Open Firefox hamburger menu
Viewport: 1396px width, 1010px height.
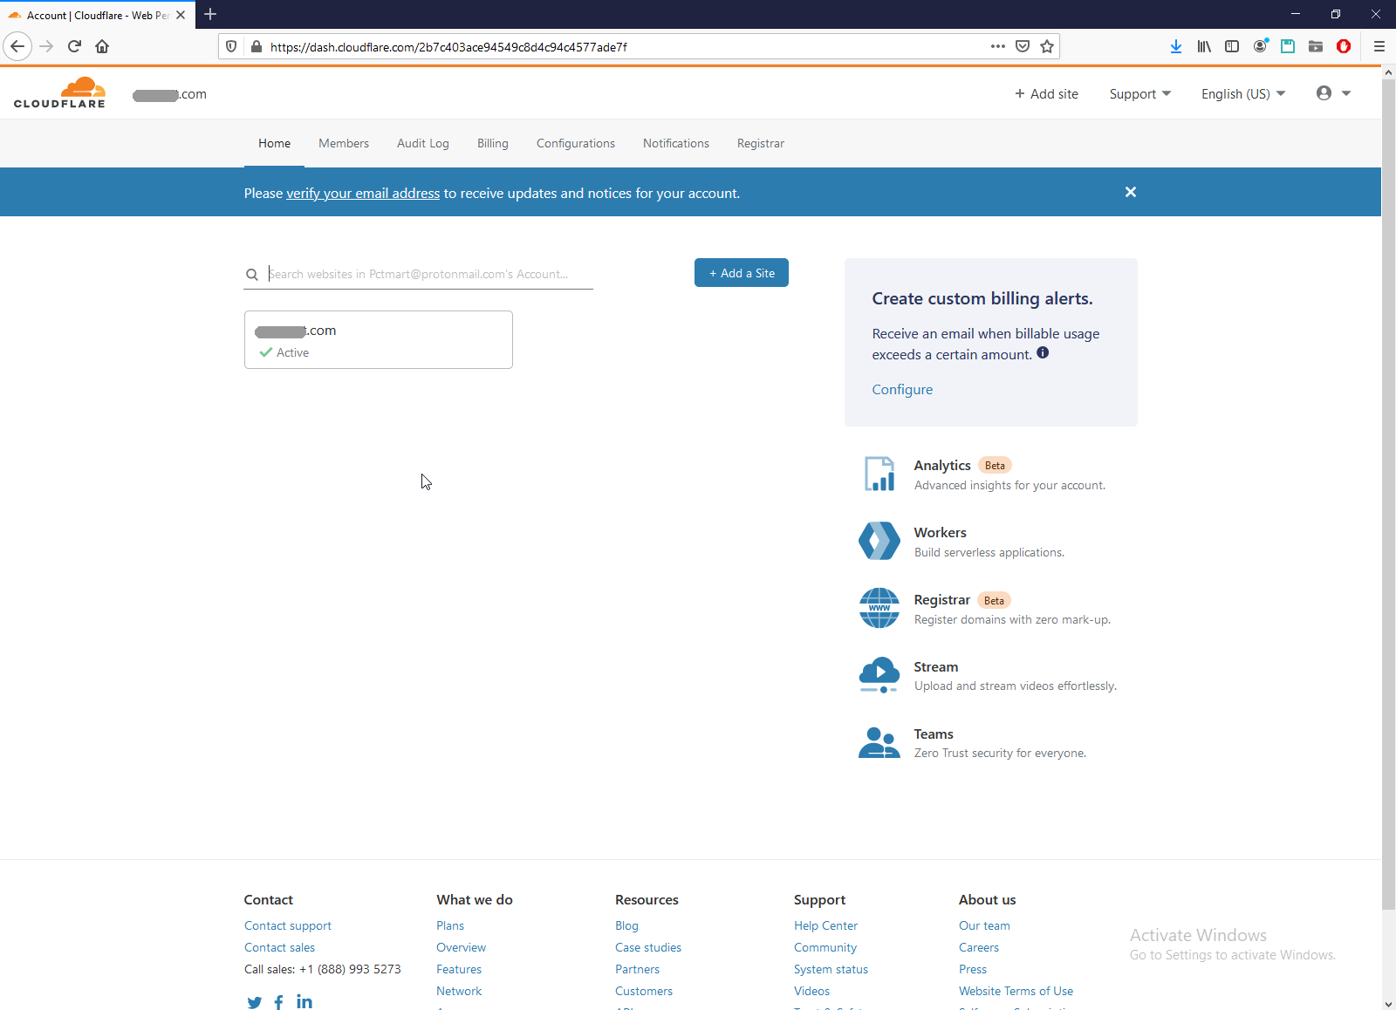1379,46
